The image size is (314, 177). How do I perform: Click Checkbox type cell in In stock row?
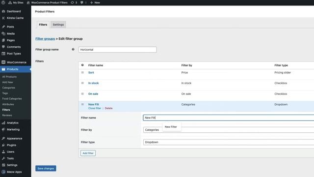pyautogui.click(x=281, y=83)
